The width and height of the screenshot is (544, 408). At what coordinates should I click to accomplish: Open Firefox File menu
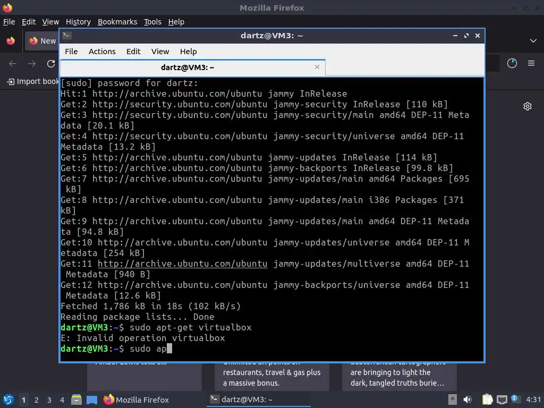tap(9, 22)
